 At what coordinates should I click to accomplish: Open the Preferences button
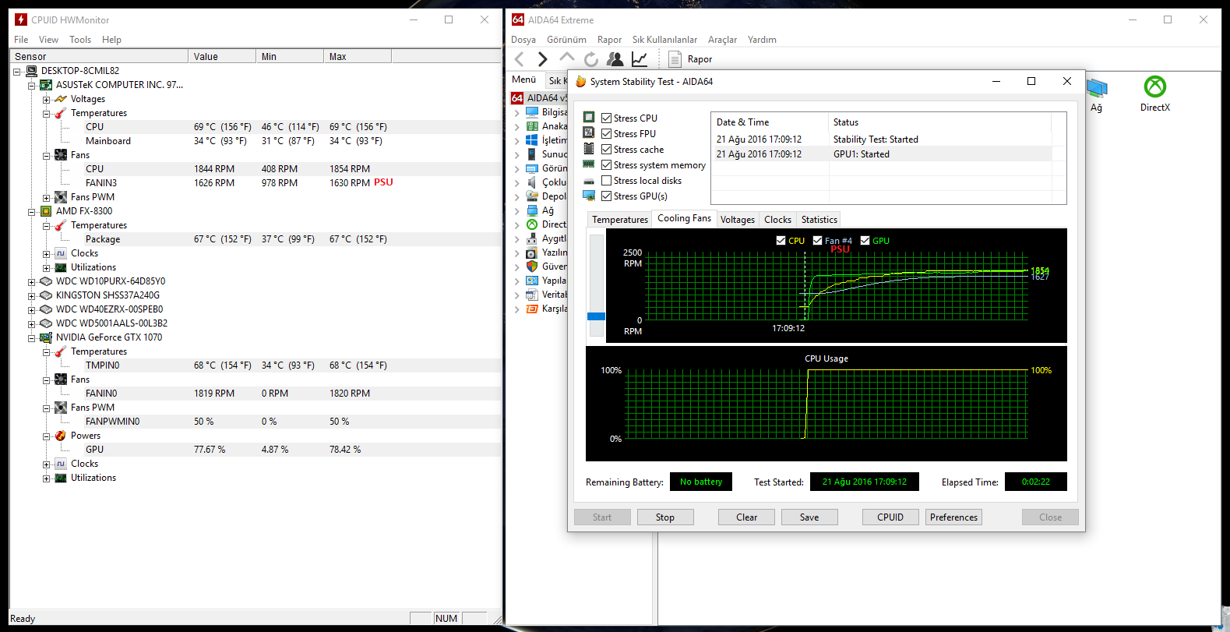coord(953,517)
